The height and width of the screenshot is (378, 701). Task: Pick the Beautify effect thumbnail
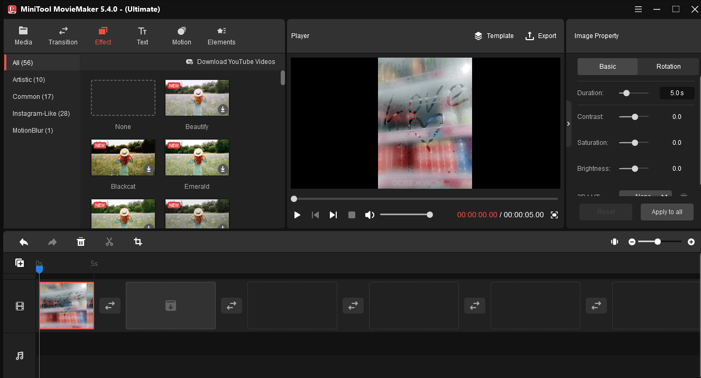tap(197, 98)
